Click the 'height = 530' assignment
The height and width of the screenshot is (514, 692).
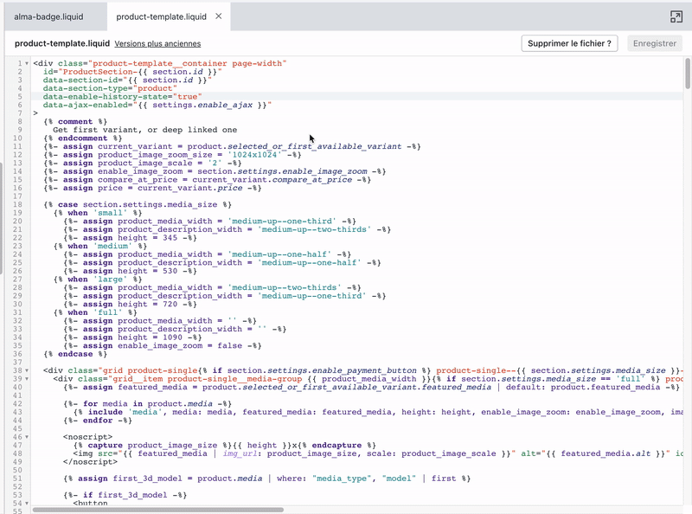[147, 271]
